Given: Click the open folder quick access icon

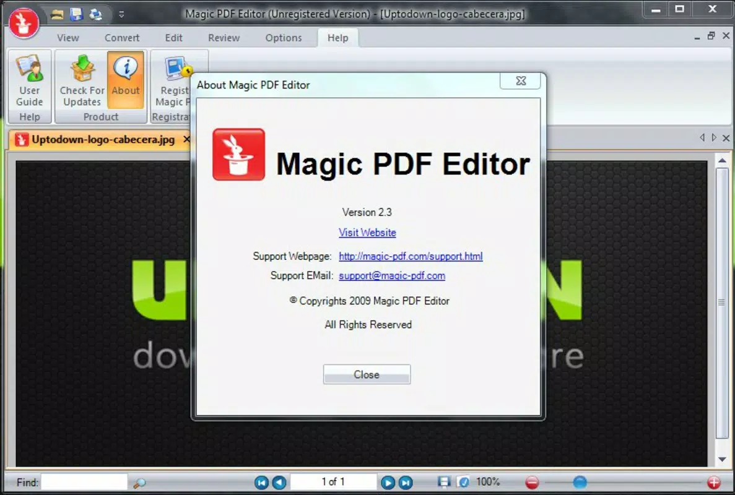Looking at the screenshot, I should point(57,14).
